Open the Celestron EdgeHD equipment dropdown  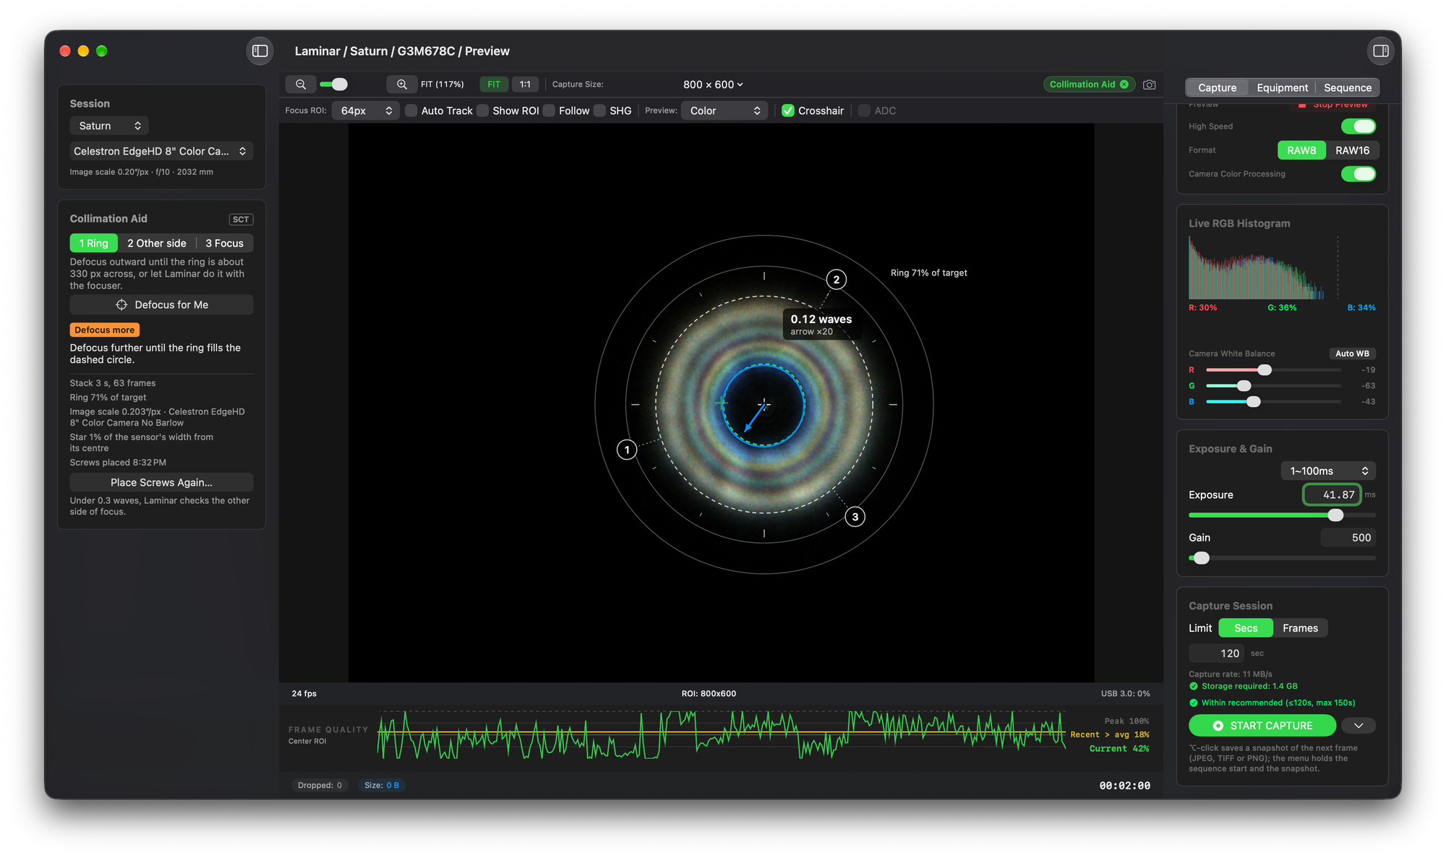(161, 151)
